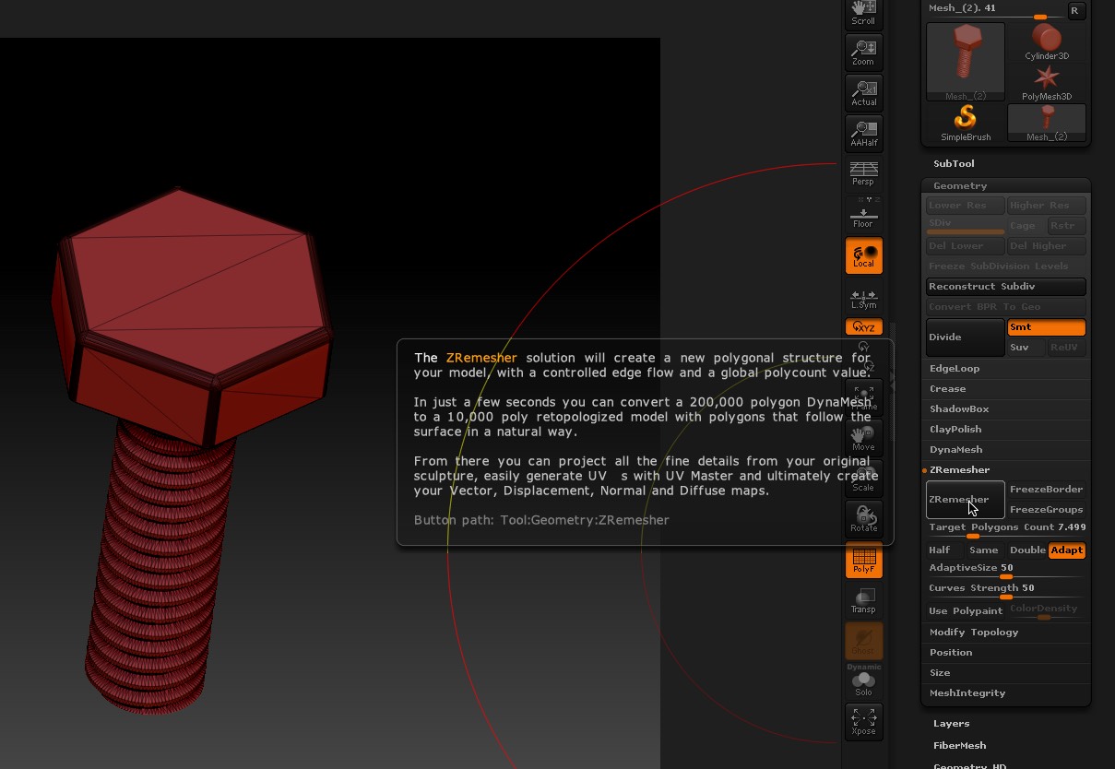Turn off the Smt smoothing toggle
Screen dimensions: 1115x769
click(1046, 327)
